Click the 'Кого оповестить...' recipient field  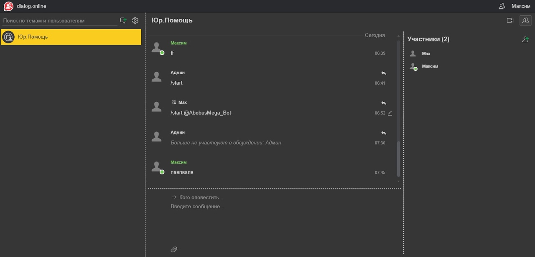(x=201, y=197)
